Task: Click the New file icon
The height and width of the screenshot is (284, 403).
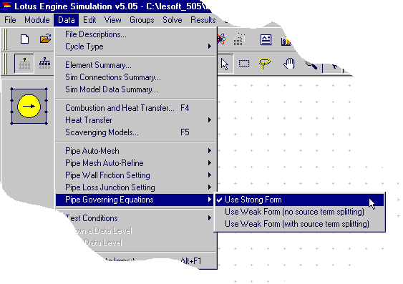Action: pos(24,39)
